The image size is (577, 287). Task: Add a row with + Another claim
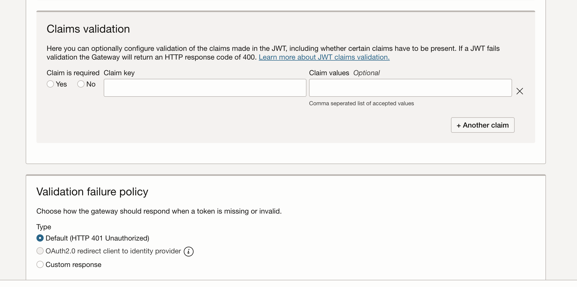click(x=483, y=125)
